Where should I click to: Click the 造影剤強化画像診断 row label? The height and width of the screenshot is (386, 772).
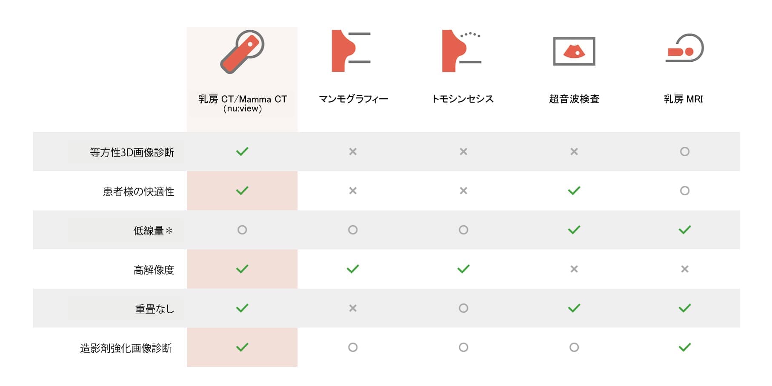(126, 348)
